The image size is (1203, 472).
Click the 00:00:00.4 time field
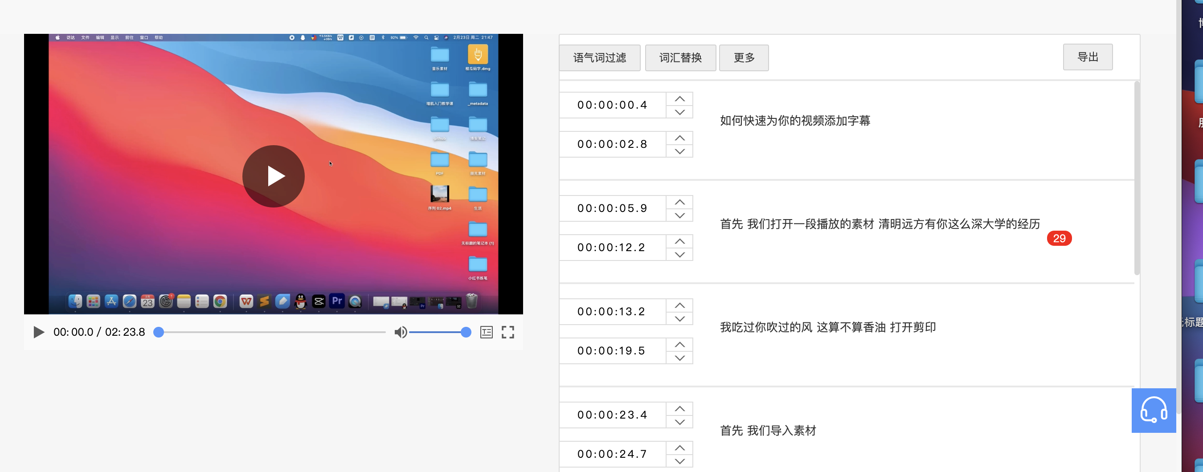(x=612, y=105)
